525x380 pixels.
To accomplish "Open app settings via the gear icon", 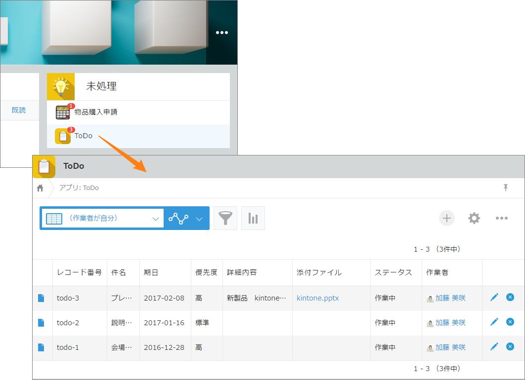I will (x=474, y=218).
